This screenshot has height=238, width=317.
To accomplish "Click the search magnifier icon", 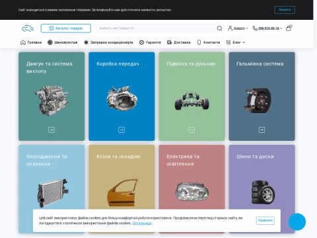I will coord(219,28).
